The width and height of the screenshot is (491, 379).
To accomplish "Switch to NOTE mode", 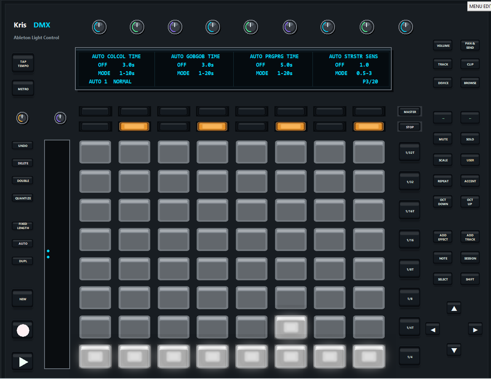I will click(x=443, y=258).
